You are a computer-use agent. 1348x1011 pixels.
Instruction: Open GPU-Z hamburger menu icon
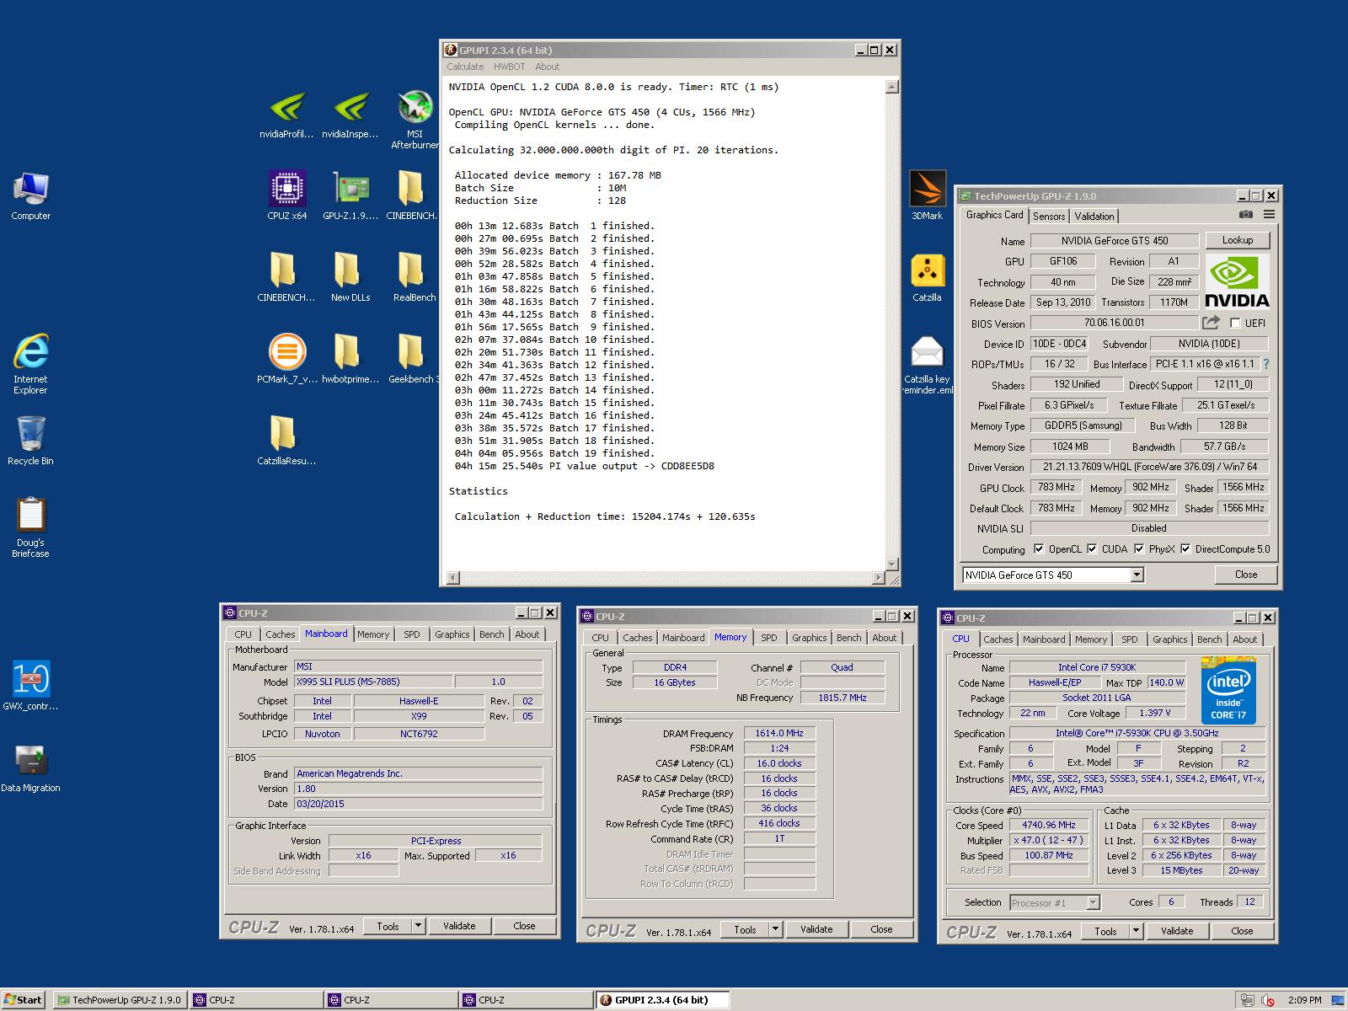1269,215
